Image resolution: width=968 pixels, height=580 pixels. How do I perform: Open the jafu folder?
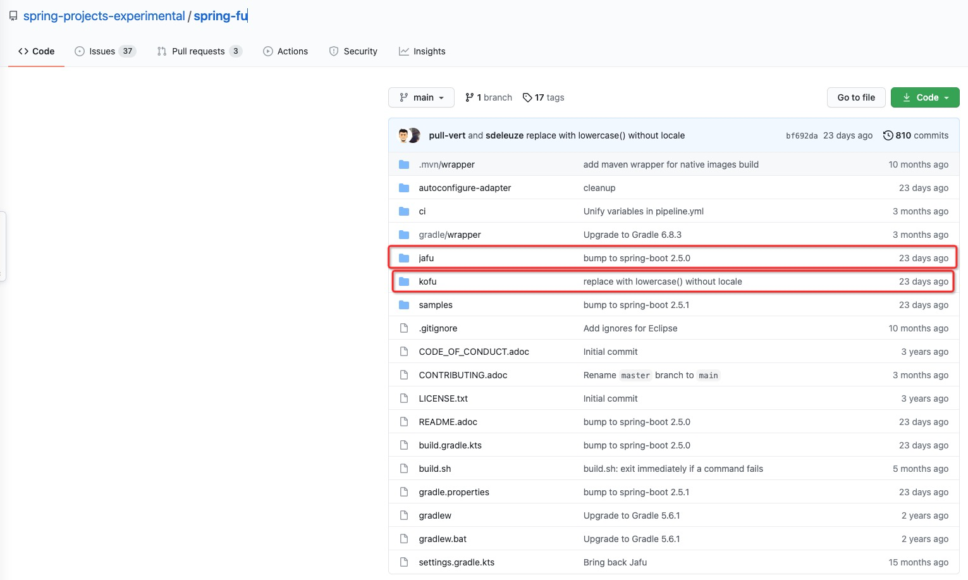click(x=426, y=258)
